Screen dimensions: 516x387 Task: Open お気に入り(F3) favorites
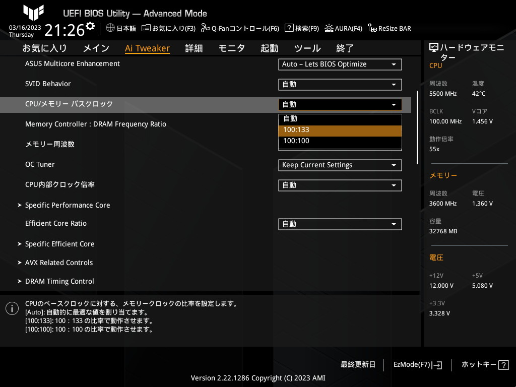pos(168,28)
